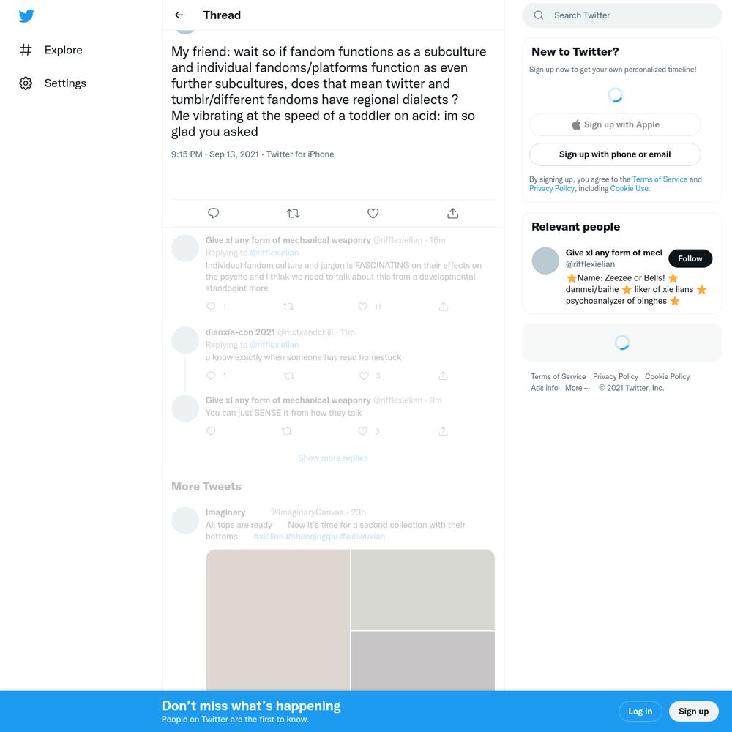Open the Terms of Service link in the signup text
Image resolution: width=732 pixels, height=732 pixels.
(x=660, y=179)
